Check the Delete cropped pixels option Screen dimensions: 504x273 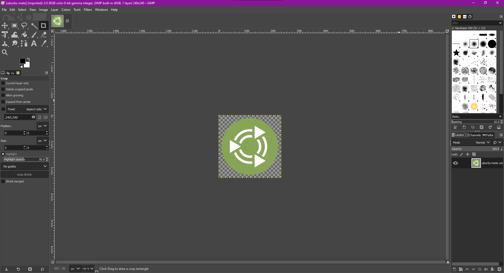3,89
